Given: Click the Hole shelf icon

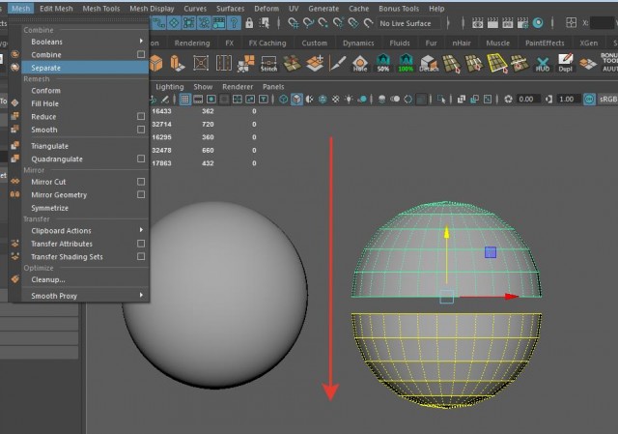Looking at the screenshot, I should [360, 63].
